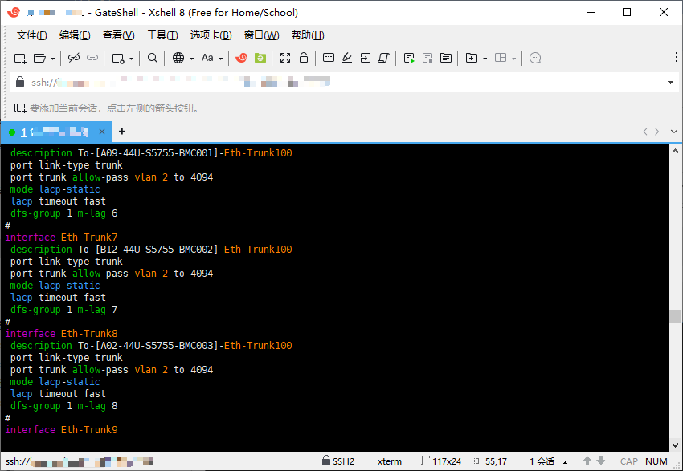Click terminal scrollbar up arrow
The width and height of the screenshot is (683, 471).
tap(675, 151)
